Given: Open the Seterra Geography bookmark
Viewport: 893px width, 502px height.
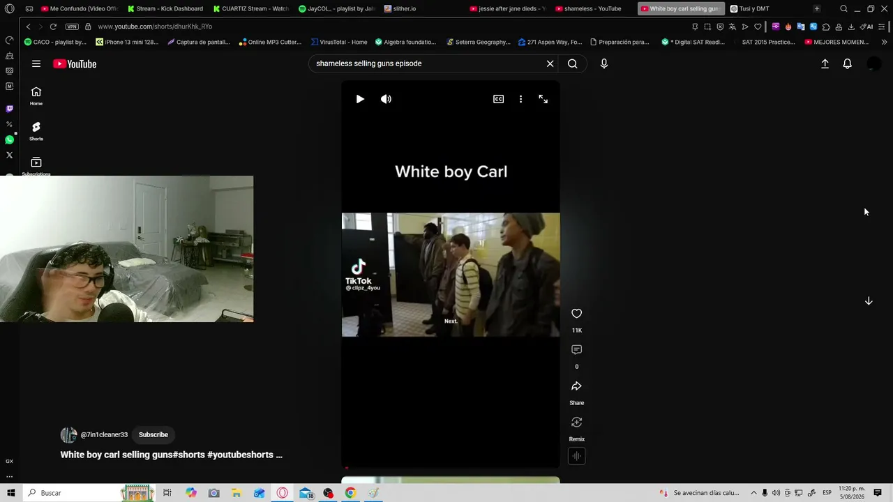Looking at the screenshot, I should [479, 42].
